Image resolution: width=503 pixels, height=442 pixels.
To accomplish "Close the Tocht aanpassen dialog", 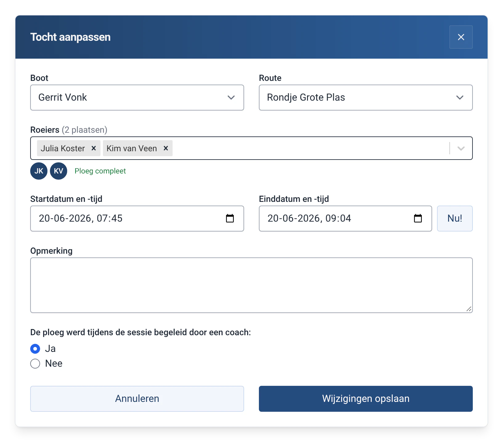I will (x=461, y=37).
